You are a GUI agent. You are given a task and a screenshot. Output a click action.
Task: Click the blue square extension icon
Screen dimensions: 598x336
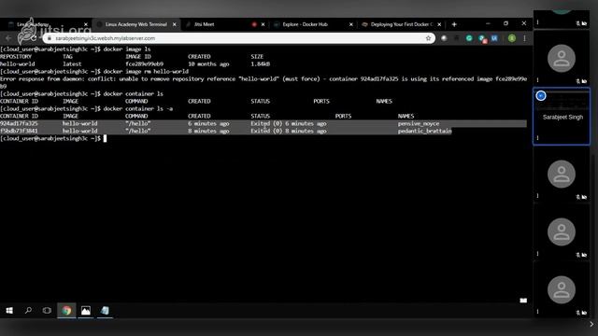[494, 38]
